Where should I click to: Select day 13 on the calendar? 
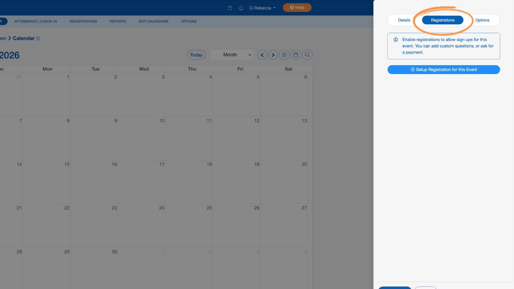pos(304,121)
